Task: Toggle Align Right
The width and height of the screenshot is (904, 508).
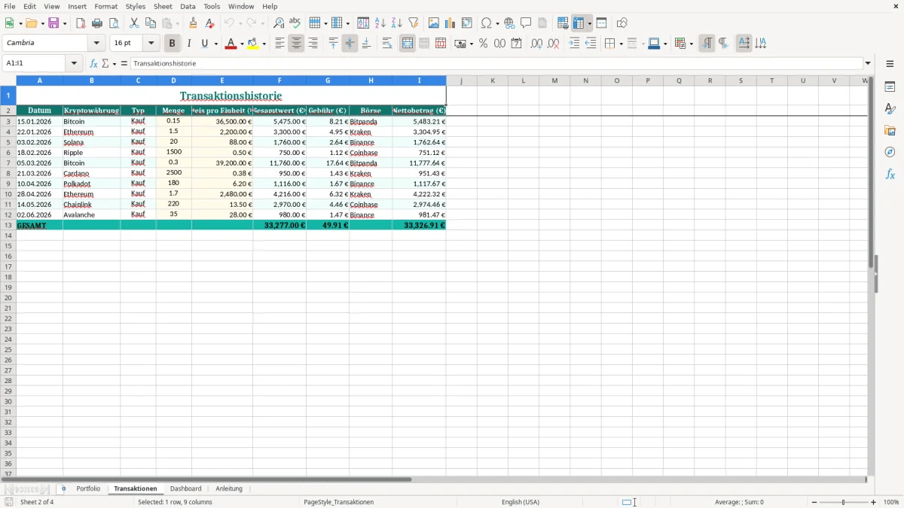Action: point(313,44)
